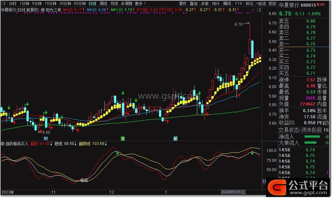Click the 叠加 overlay button

click(x=193, y=3)
